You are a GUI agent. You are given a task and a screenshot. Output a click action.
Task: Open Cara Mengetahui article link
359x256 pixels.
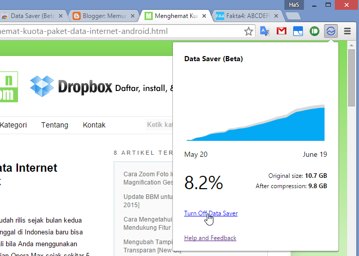click(x=148, y=223)
